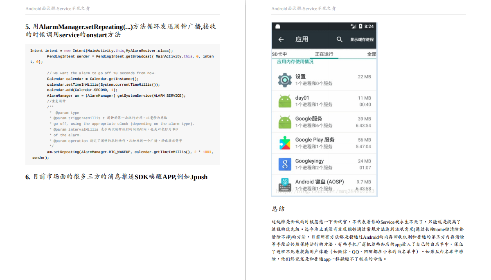Click the first line of the 总结 paragraph

366,222
